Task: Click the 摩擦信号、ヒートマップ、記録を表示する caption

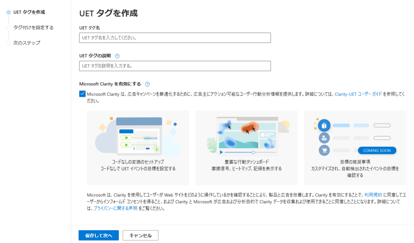Action: (x=246, y=169)
